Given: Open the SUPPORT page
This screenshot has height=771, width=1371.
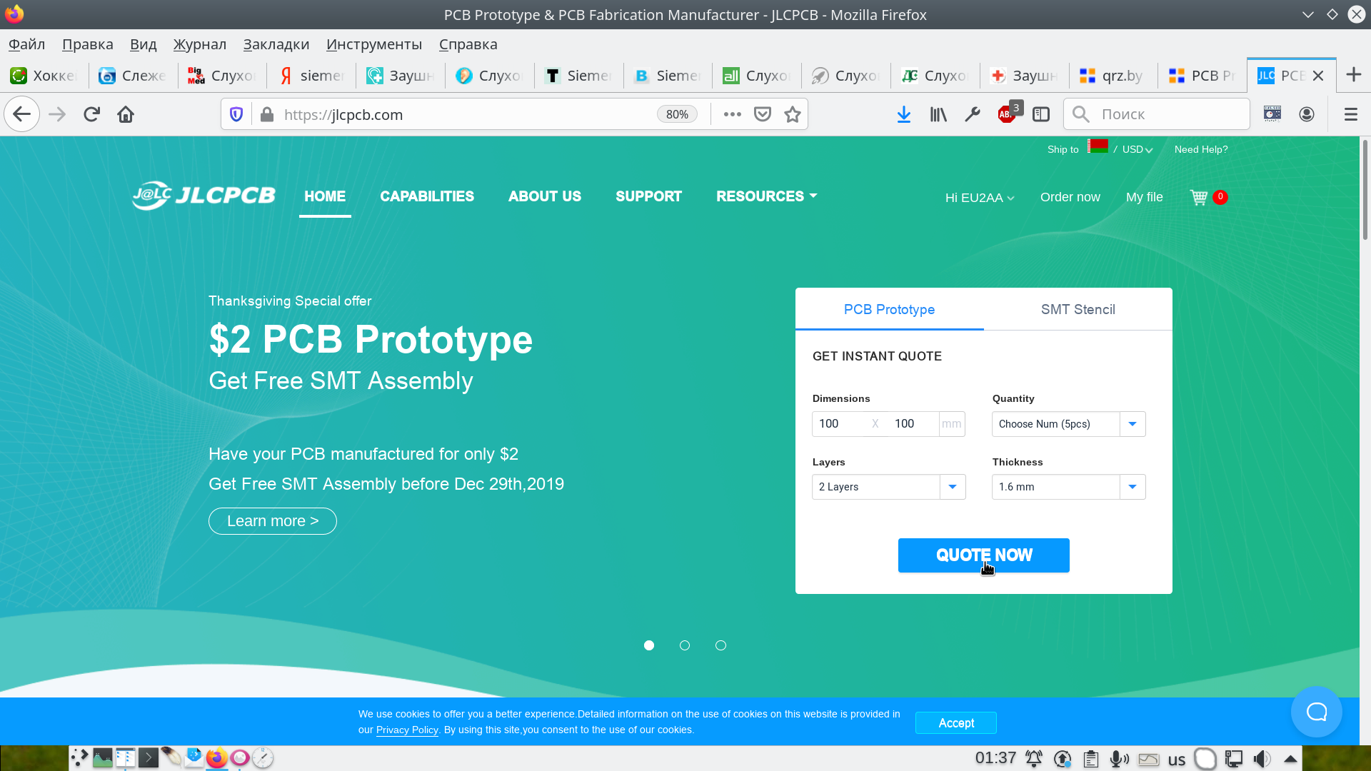Looking at the screenshot, I should tap(649, 196).
